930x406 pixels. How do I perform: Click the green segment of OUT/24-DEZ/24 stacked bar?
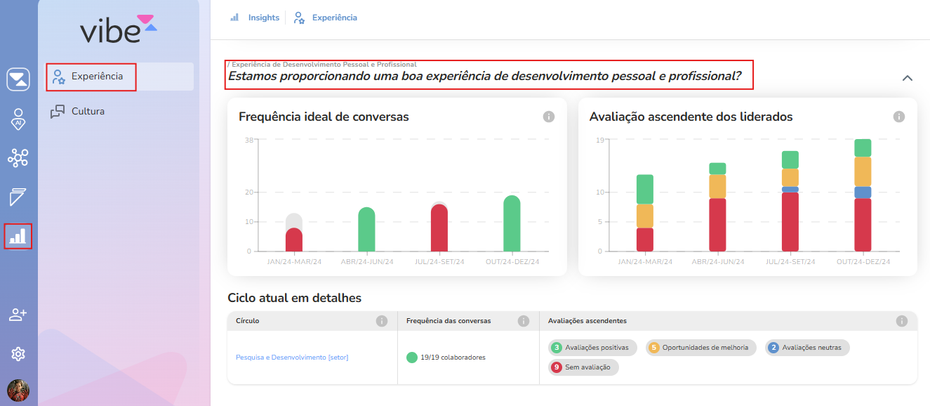pos(863,148)
